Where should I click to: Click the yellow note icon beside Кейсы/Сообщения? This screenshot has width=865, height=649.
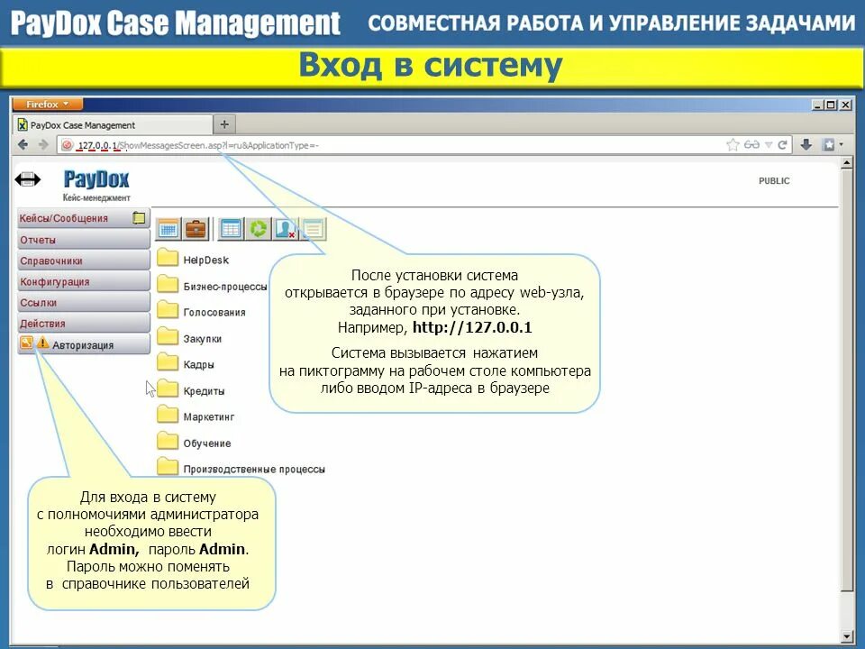(x=139, y=218)
